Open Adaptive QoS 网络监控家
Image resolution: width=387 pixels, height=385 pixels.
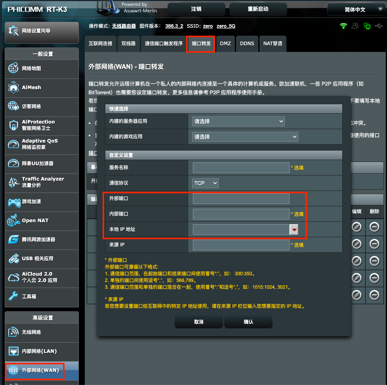pos(42,145)
